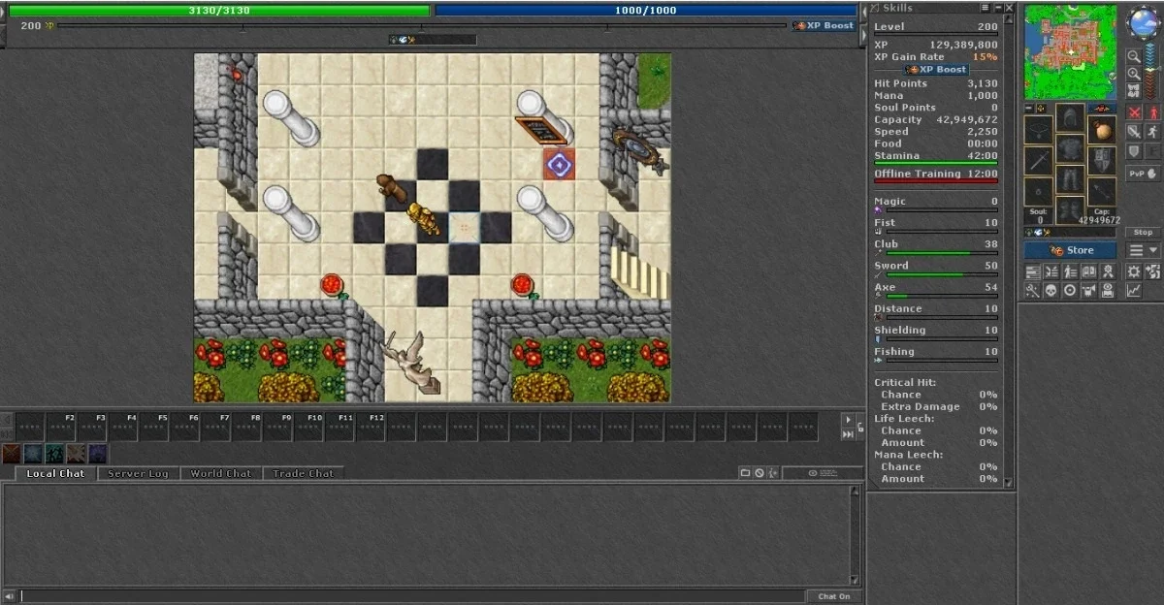Open the chat ignore list icon
1164x605 pixels.
coord(760,472)
